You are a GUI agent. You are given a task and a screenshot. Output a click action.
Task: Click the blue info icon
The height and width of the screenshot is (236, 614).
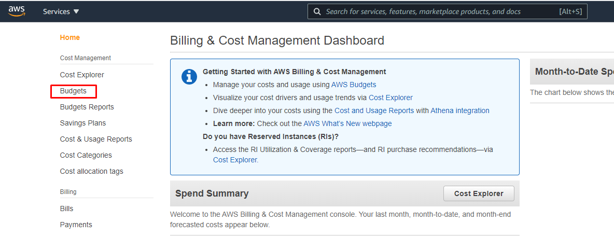[x=189, y=76]
